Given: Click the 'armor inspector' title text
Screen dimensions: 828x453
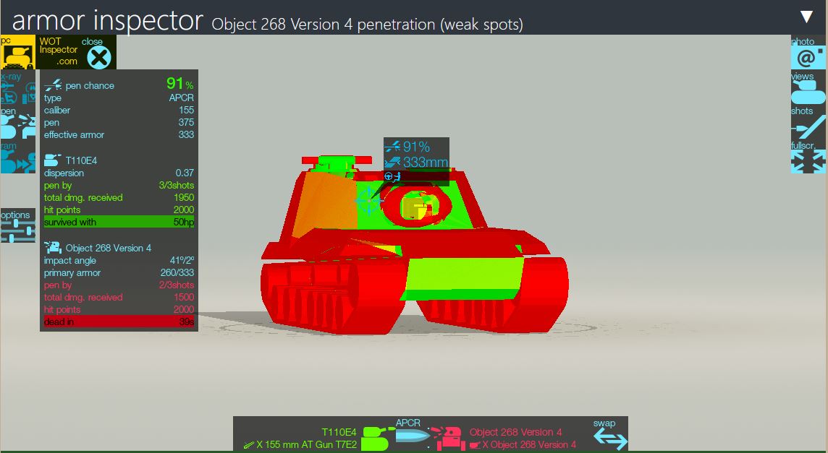Looking at the screenshot, I should (x=107, y=21).
